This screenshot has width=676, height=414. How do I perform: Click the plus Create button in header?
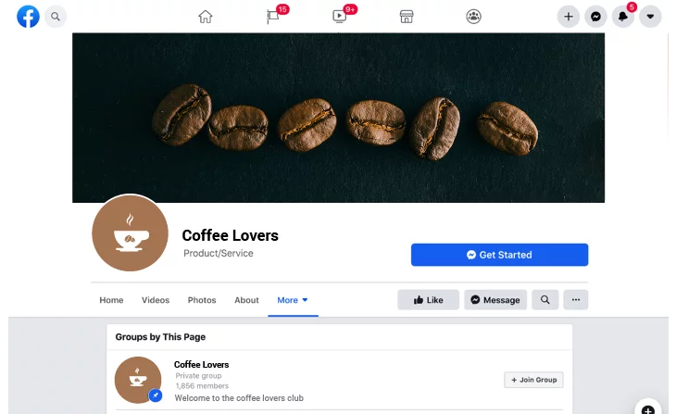(x=569, y=17)
